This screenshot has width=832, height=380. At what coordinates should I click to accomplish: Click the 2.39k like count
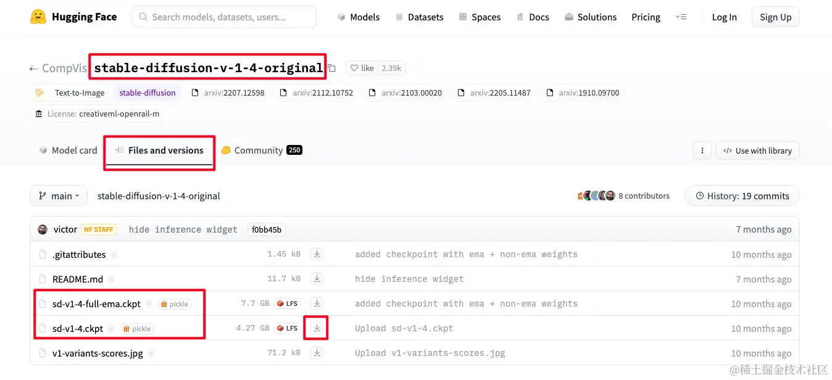point(391,68)
